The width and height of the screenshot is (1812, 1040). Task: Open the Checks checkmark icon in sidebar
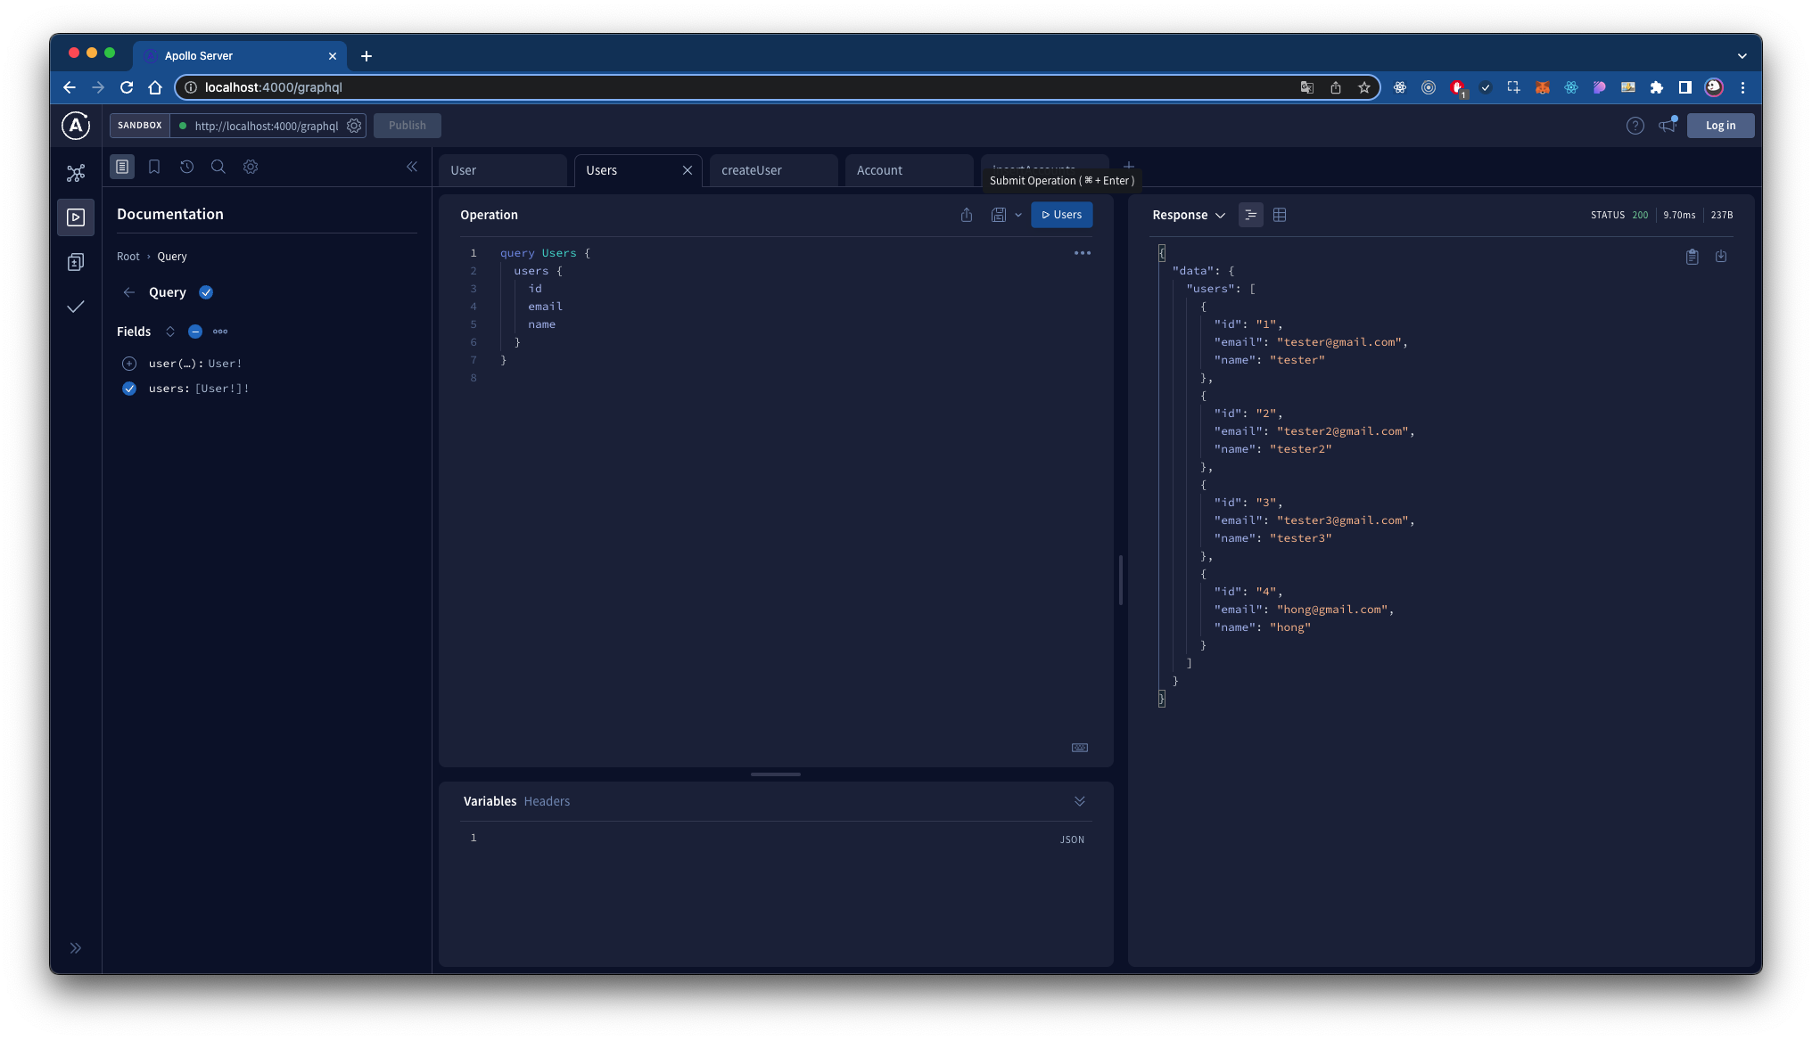76,307
